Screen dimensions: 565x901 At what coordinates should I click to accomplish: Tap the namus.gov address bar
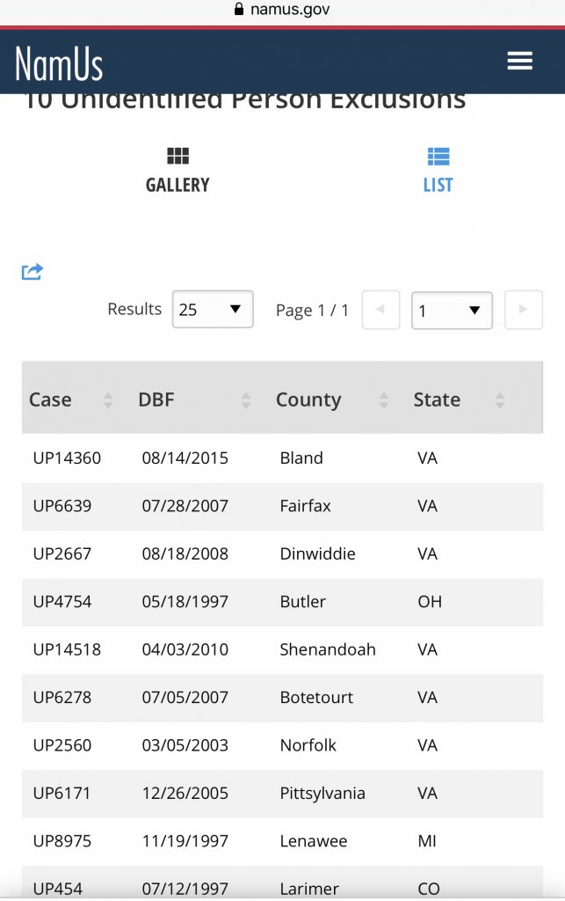pyautogui.click(x=282, y=11)
